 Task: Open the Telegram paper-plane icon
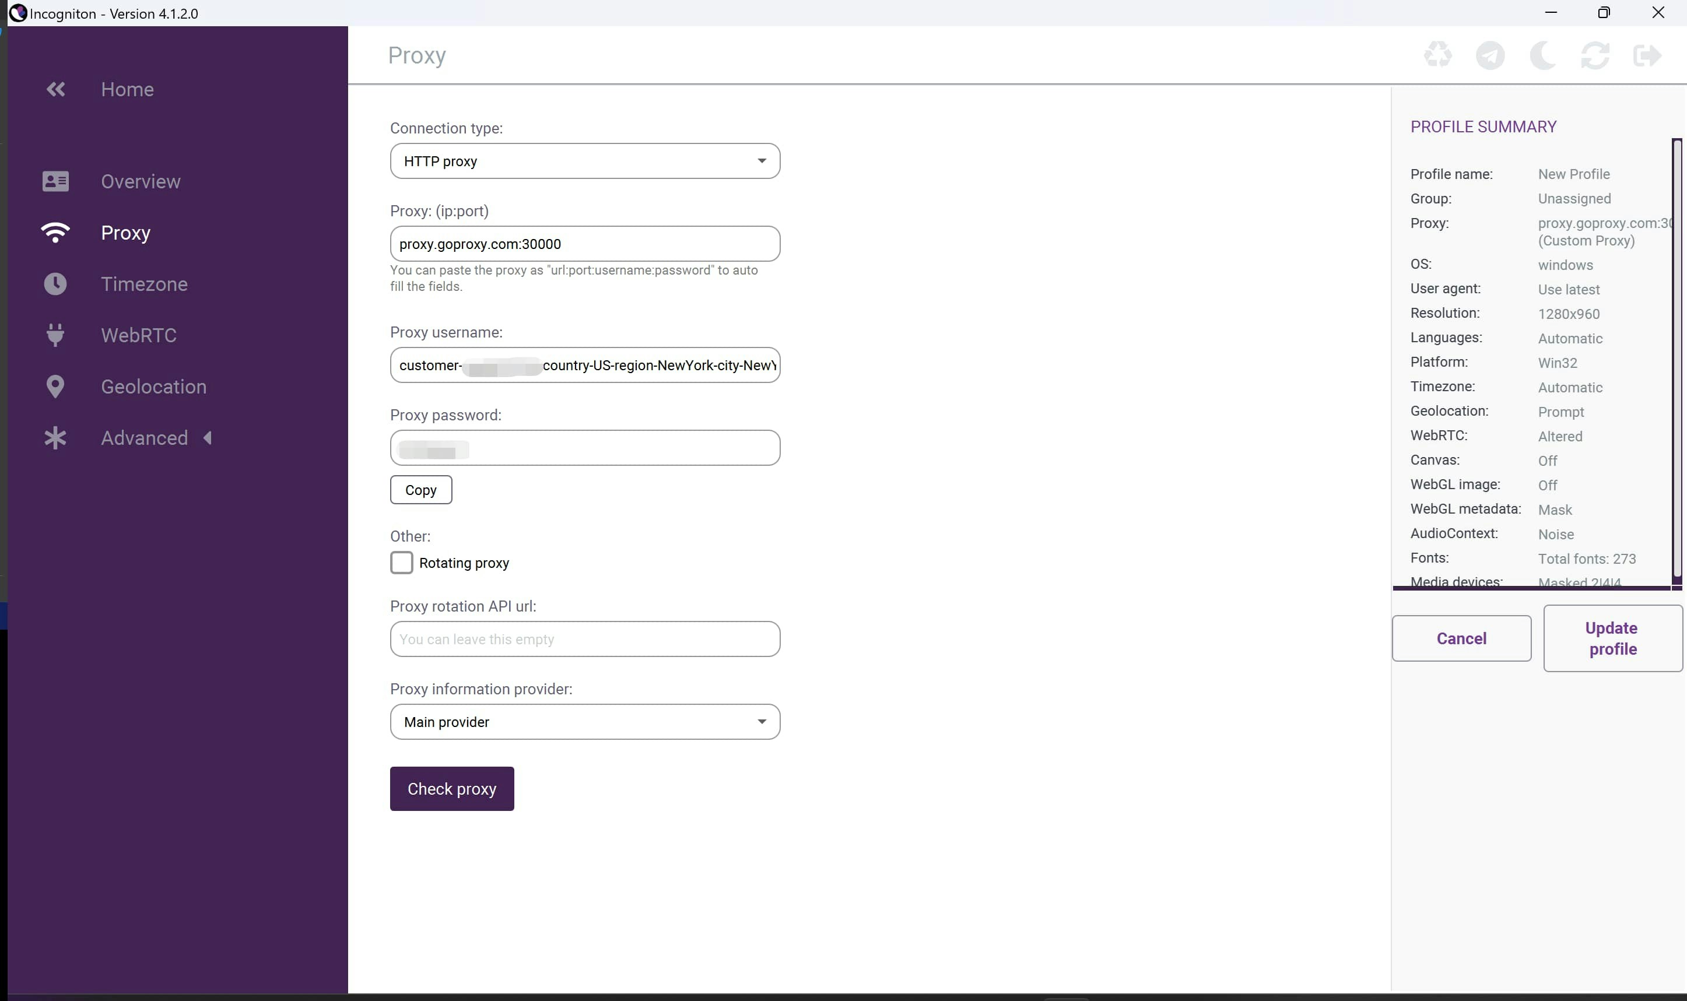click(x=1490, y=55)
